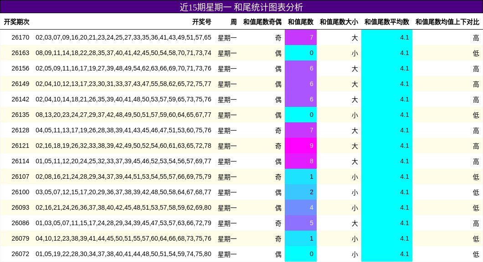Click the draw numbers of period 26121

(x=123, y=146)
